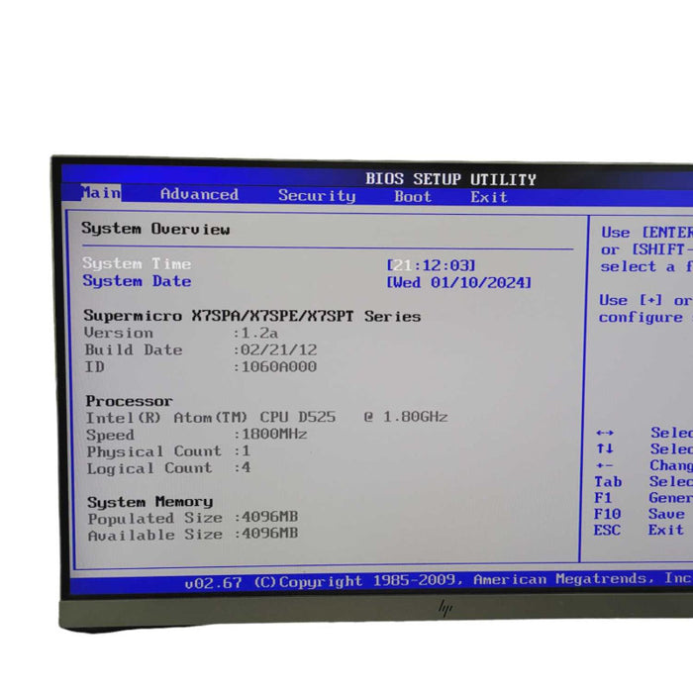
Task: Click the American Megatrends copyright line
Action: pyautogui.click(x=439, y=580)
